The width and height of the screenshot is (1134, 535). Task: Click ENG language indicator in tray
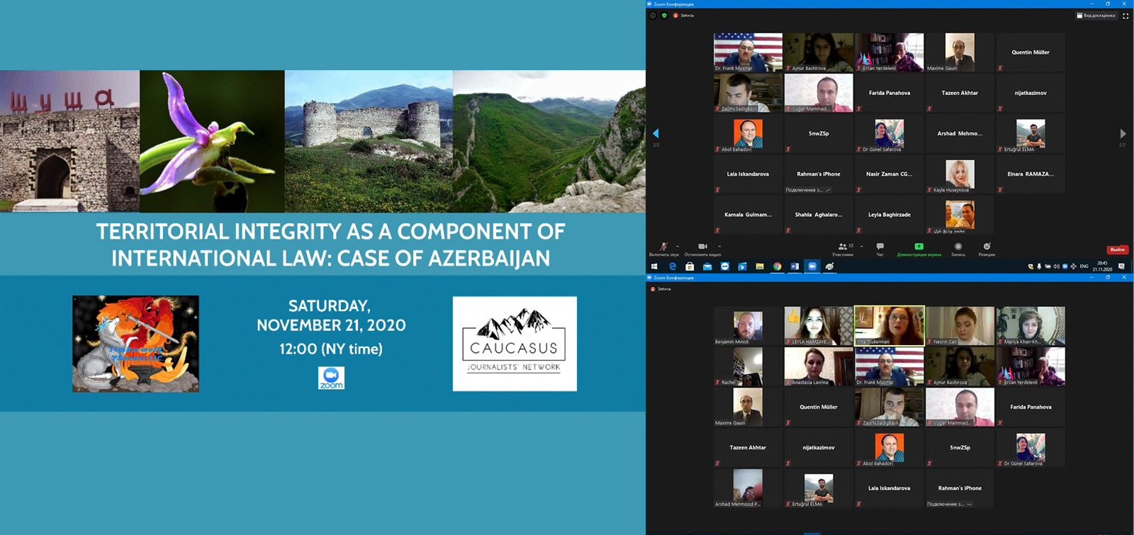[x=1084, y=266]
